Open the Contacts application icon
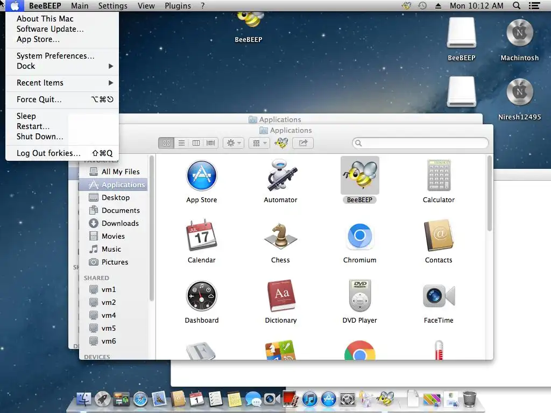 click(439, 236)
